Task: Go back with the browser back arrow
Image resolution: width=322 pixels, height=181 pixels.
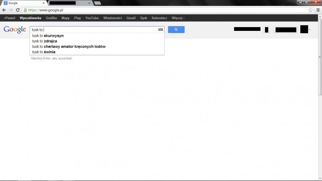Action: (4, 10)
